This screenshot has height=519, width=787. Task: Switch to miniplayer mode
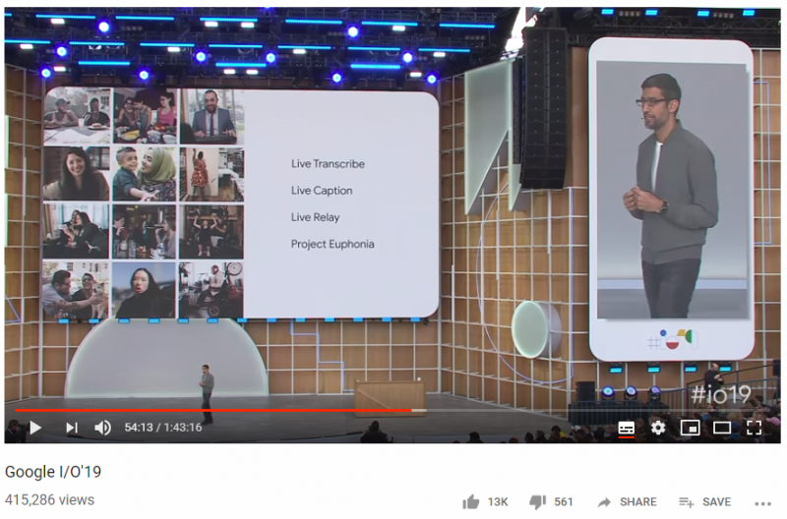tap(691, 428)
